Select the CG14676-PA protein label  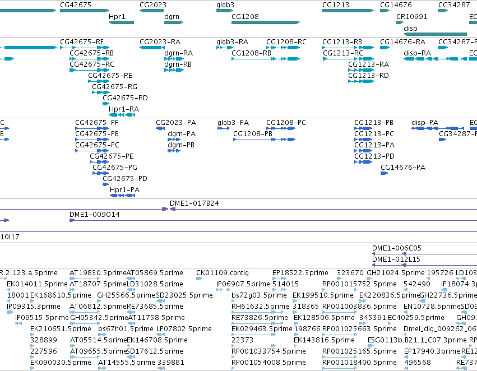point(403,168)
